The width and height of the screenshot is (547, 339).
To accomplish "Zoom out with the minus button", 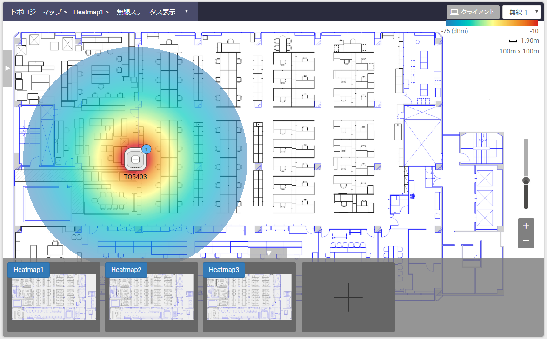I will point(526,240).
